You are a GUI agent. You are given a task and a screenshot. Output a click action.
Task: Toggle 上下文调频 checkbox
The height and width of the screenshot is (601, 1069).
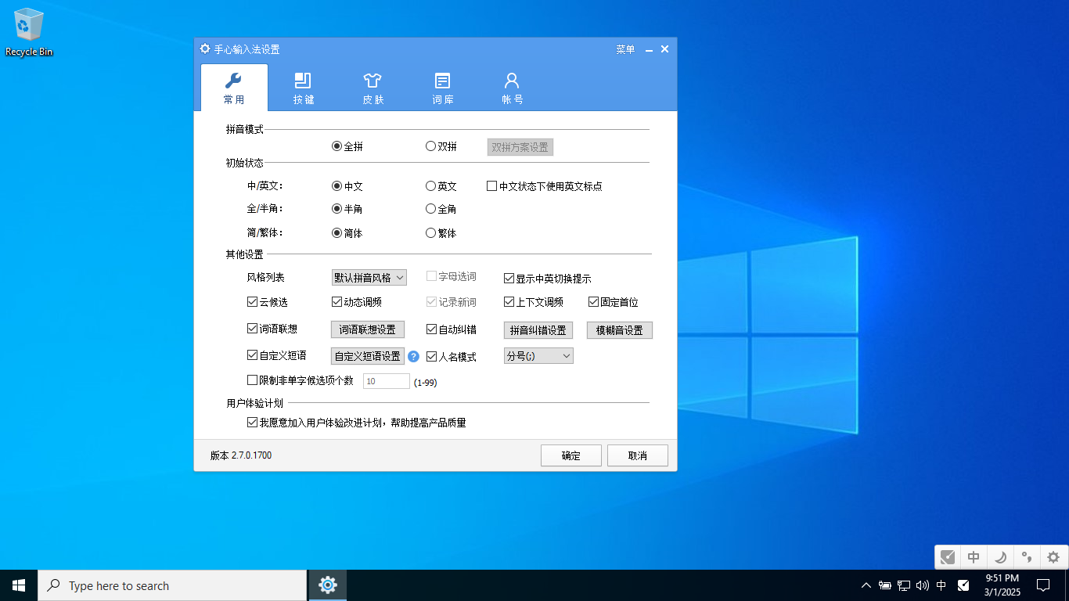click(x=509, y=302)
